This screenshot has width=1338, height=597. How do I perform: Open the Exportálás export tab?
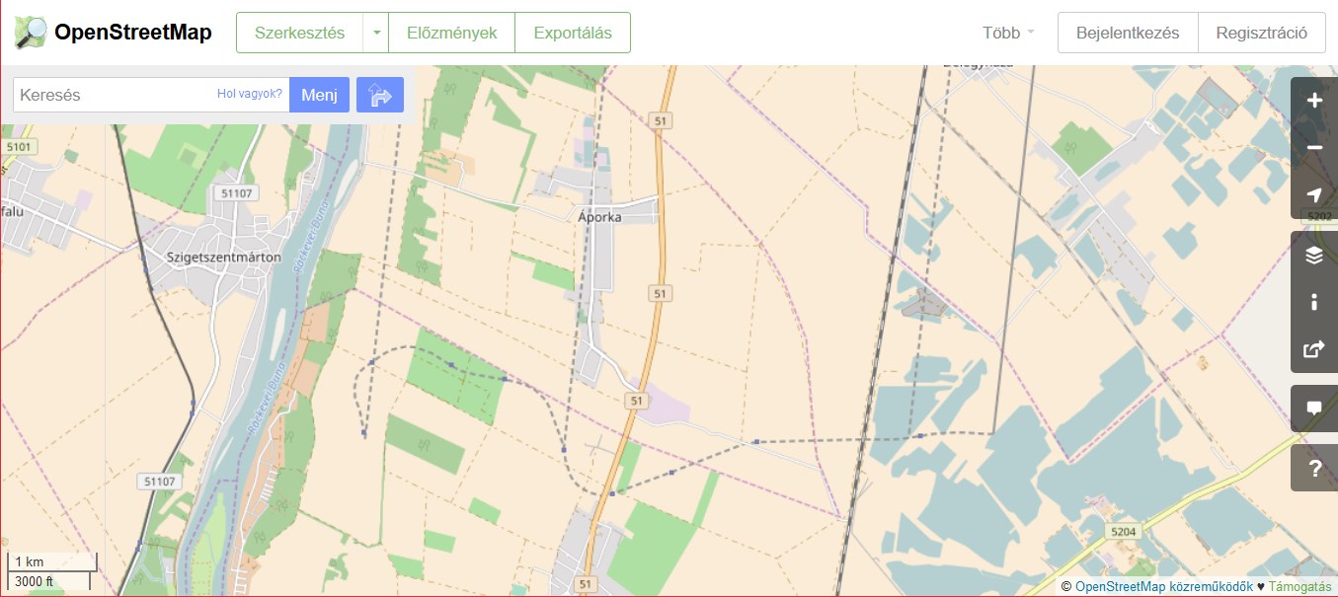point(573,33)
